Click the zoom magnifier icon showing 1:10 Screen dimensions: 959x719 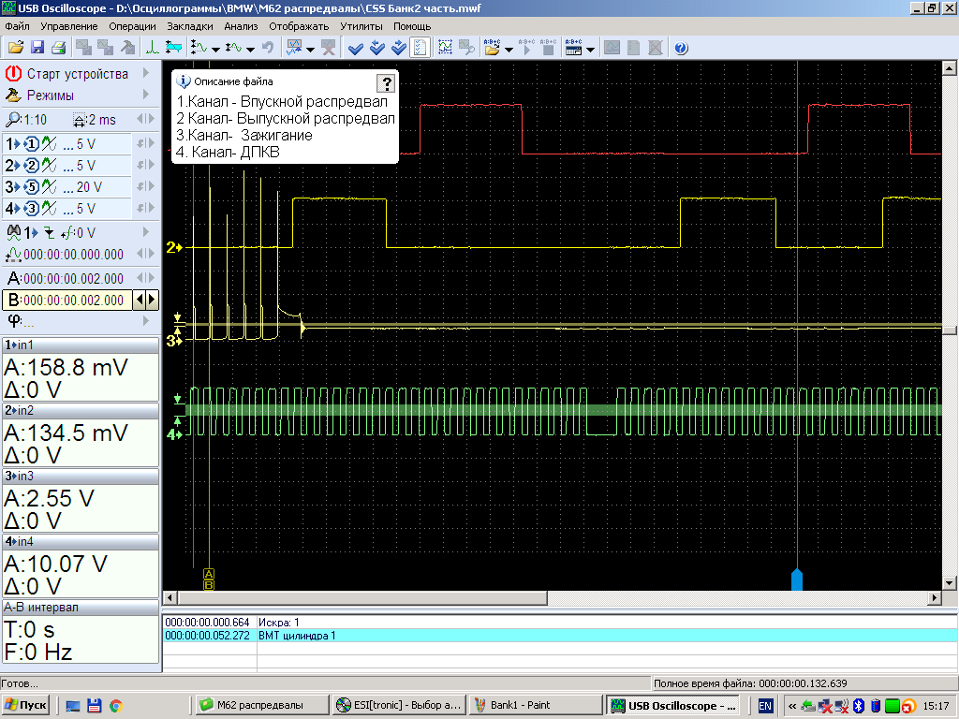13,119
